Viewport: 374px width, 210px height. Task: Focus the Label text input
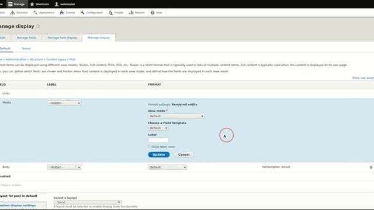(158, 140)
